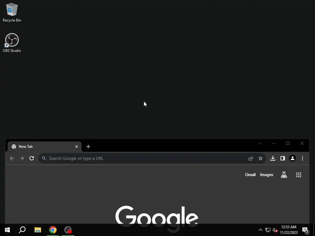Click the Chrome taskbar icon

click(53, 230)
